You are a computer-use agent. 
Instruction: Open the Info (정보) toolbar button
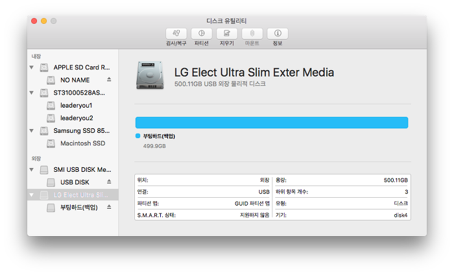[x=278, y=34]
